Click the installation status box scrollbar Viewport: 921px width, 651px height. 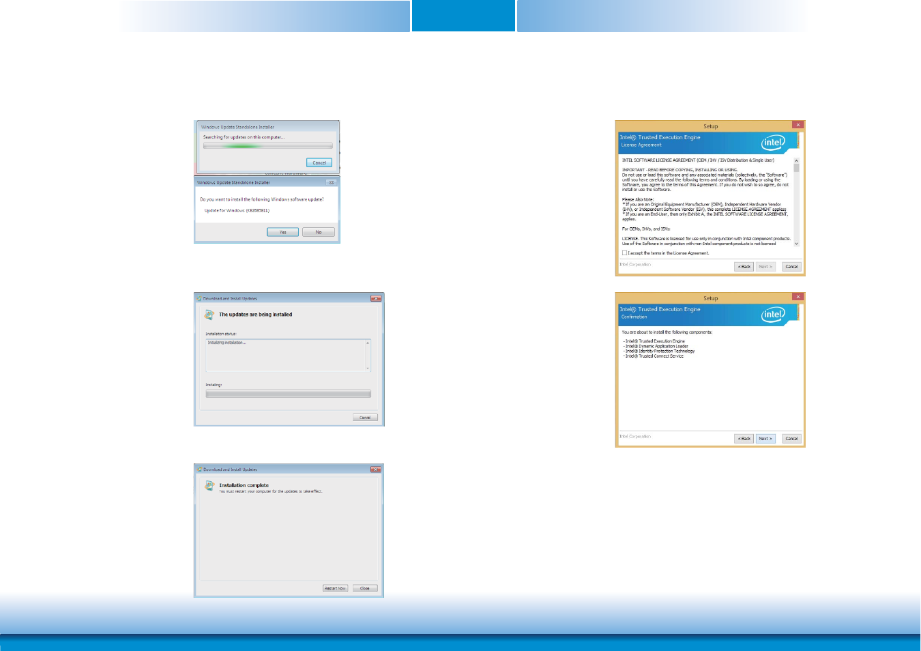tap(368, 355)
